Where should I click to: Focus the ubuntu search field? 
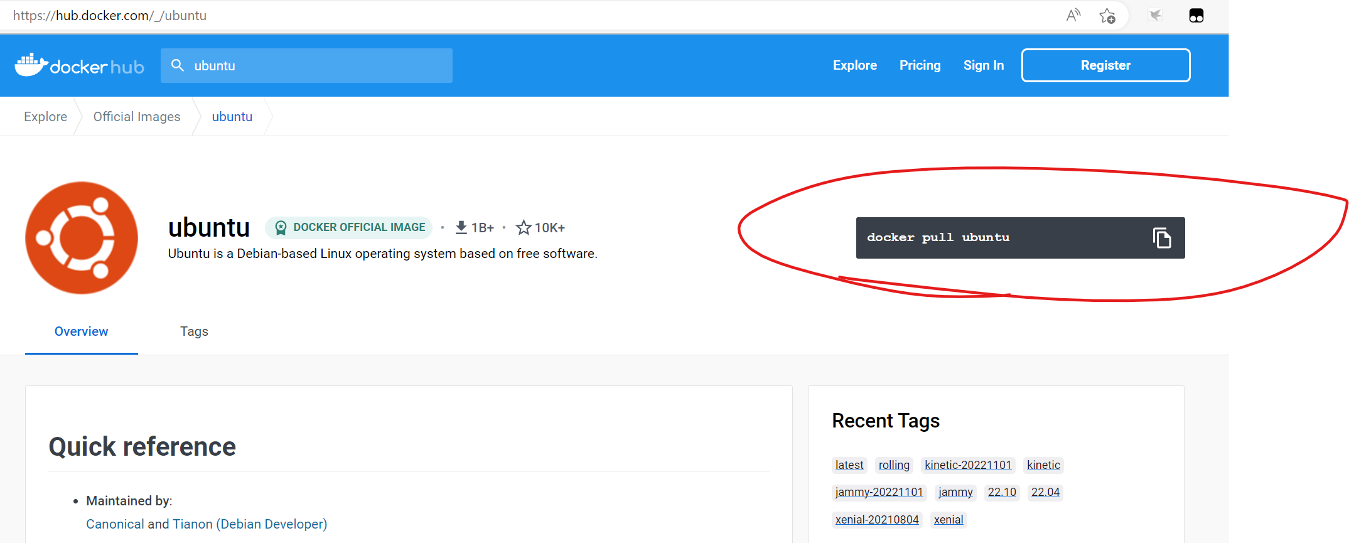click(x=306, y=65)
